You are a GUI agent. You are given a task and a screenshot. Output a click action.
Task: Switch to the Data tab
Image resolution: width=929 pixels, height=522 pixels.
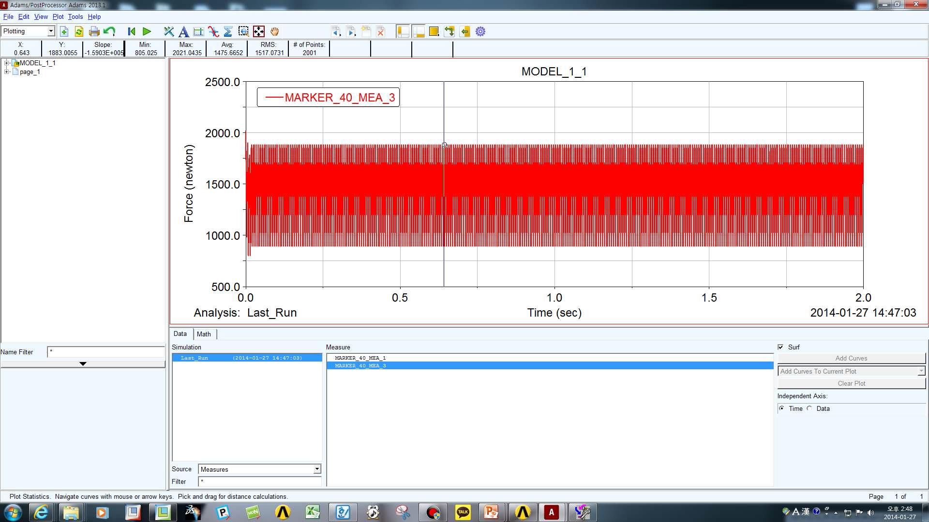tap(180, 334)
